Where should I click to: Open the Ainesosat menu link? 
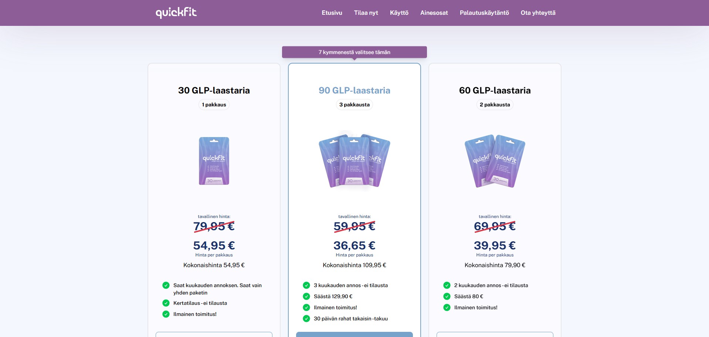coord(434,13)
